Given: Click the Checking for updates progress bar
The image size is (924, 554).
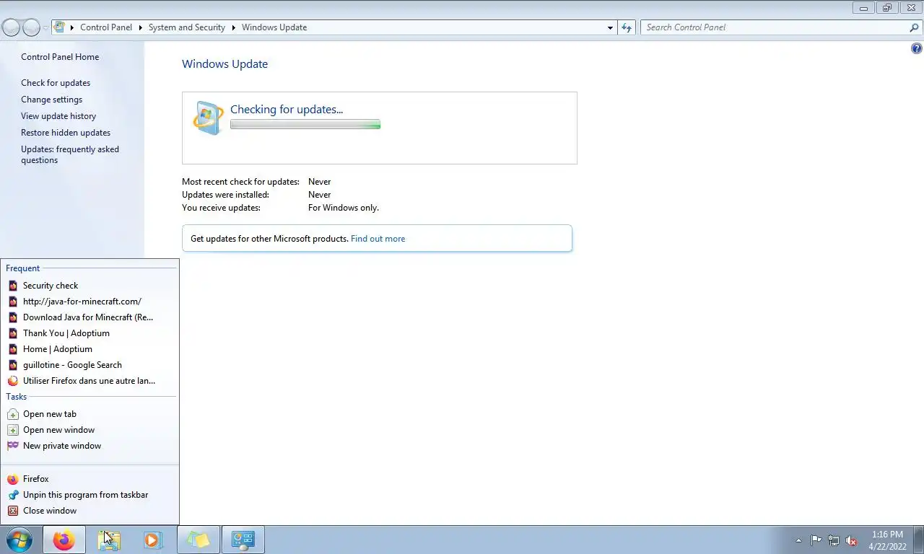Looking at the screenshot, I should coord(305,125).
